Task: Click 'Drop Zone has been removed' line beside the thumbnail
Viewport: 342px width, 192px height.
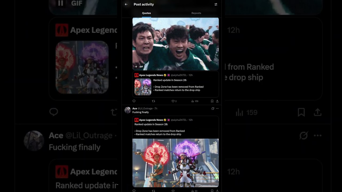Action: pos(178,87)
